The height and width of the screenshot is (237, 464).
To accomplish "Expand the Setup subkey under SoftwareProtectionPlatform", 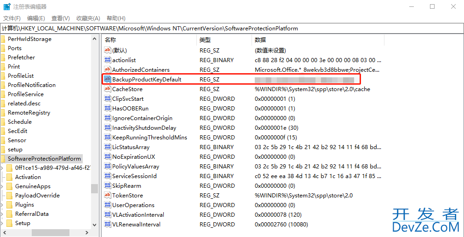I will point(2,223).
